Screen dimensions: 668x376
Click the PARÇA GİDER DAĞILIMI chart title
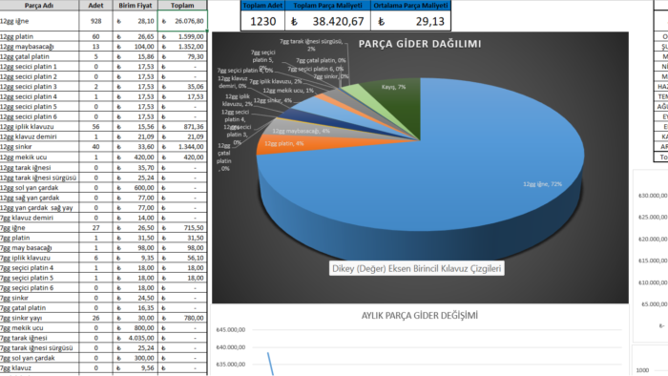[x=420, y=44]
